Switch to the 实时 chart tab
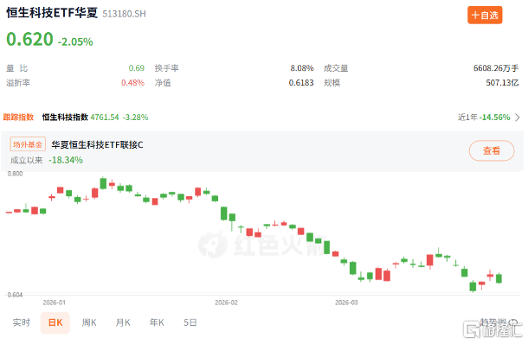The height and width of the screenshot is (344, 528). tap(22, 322)
